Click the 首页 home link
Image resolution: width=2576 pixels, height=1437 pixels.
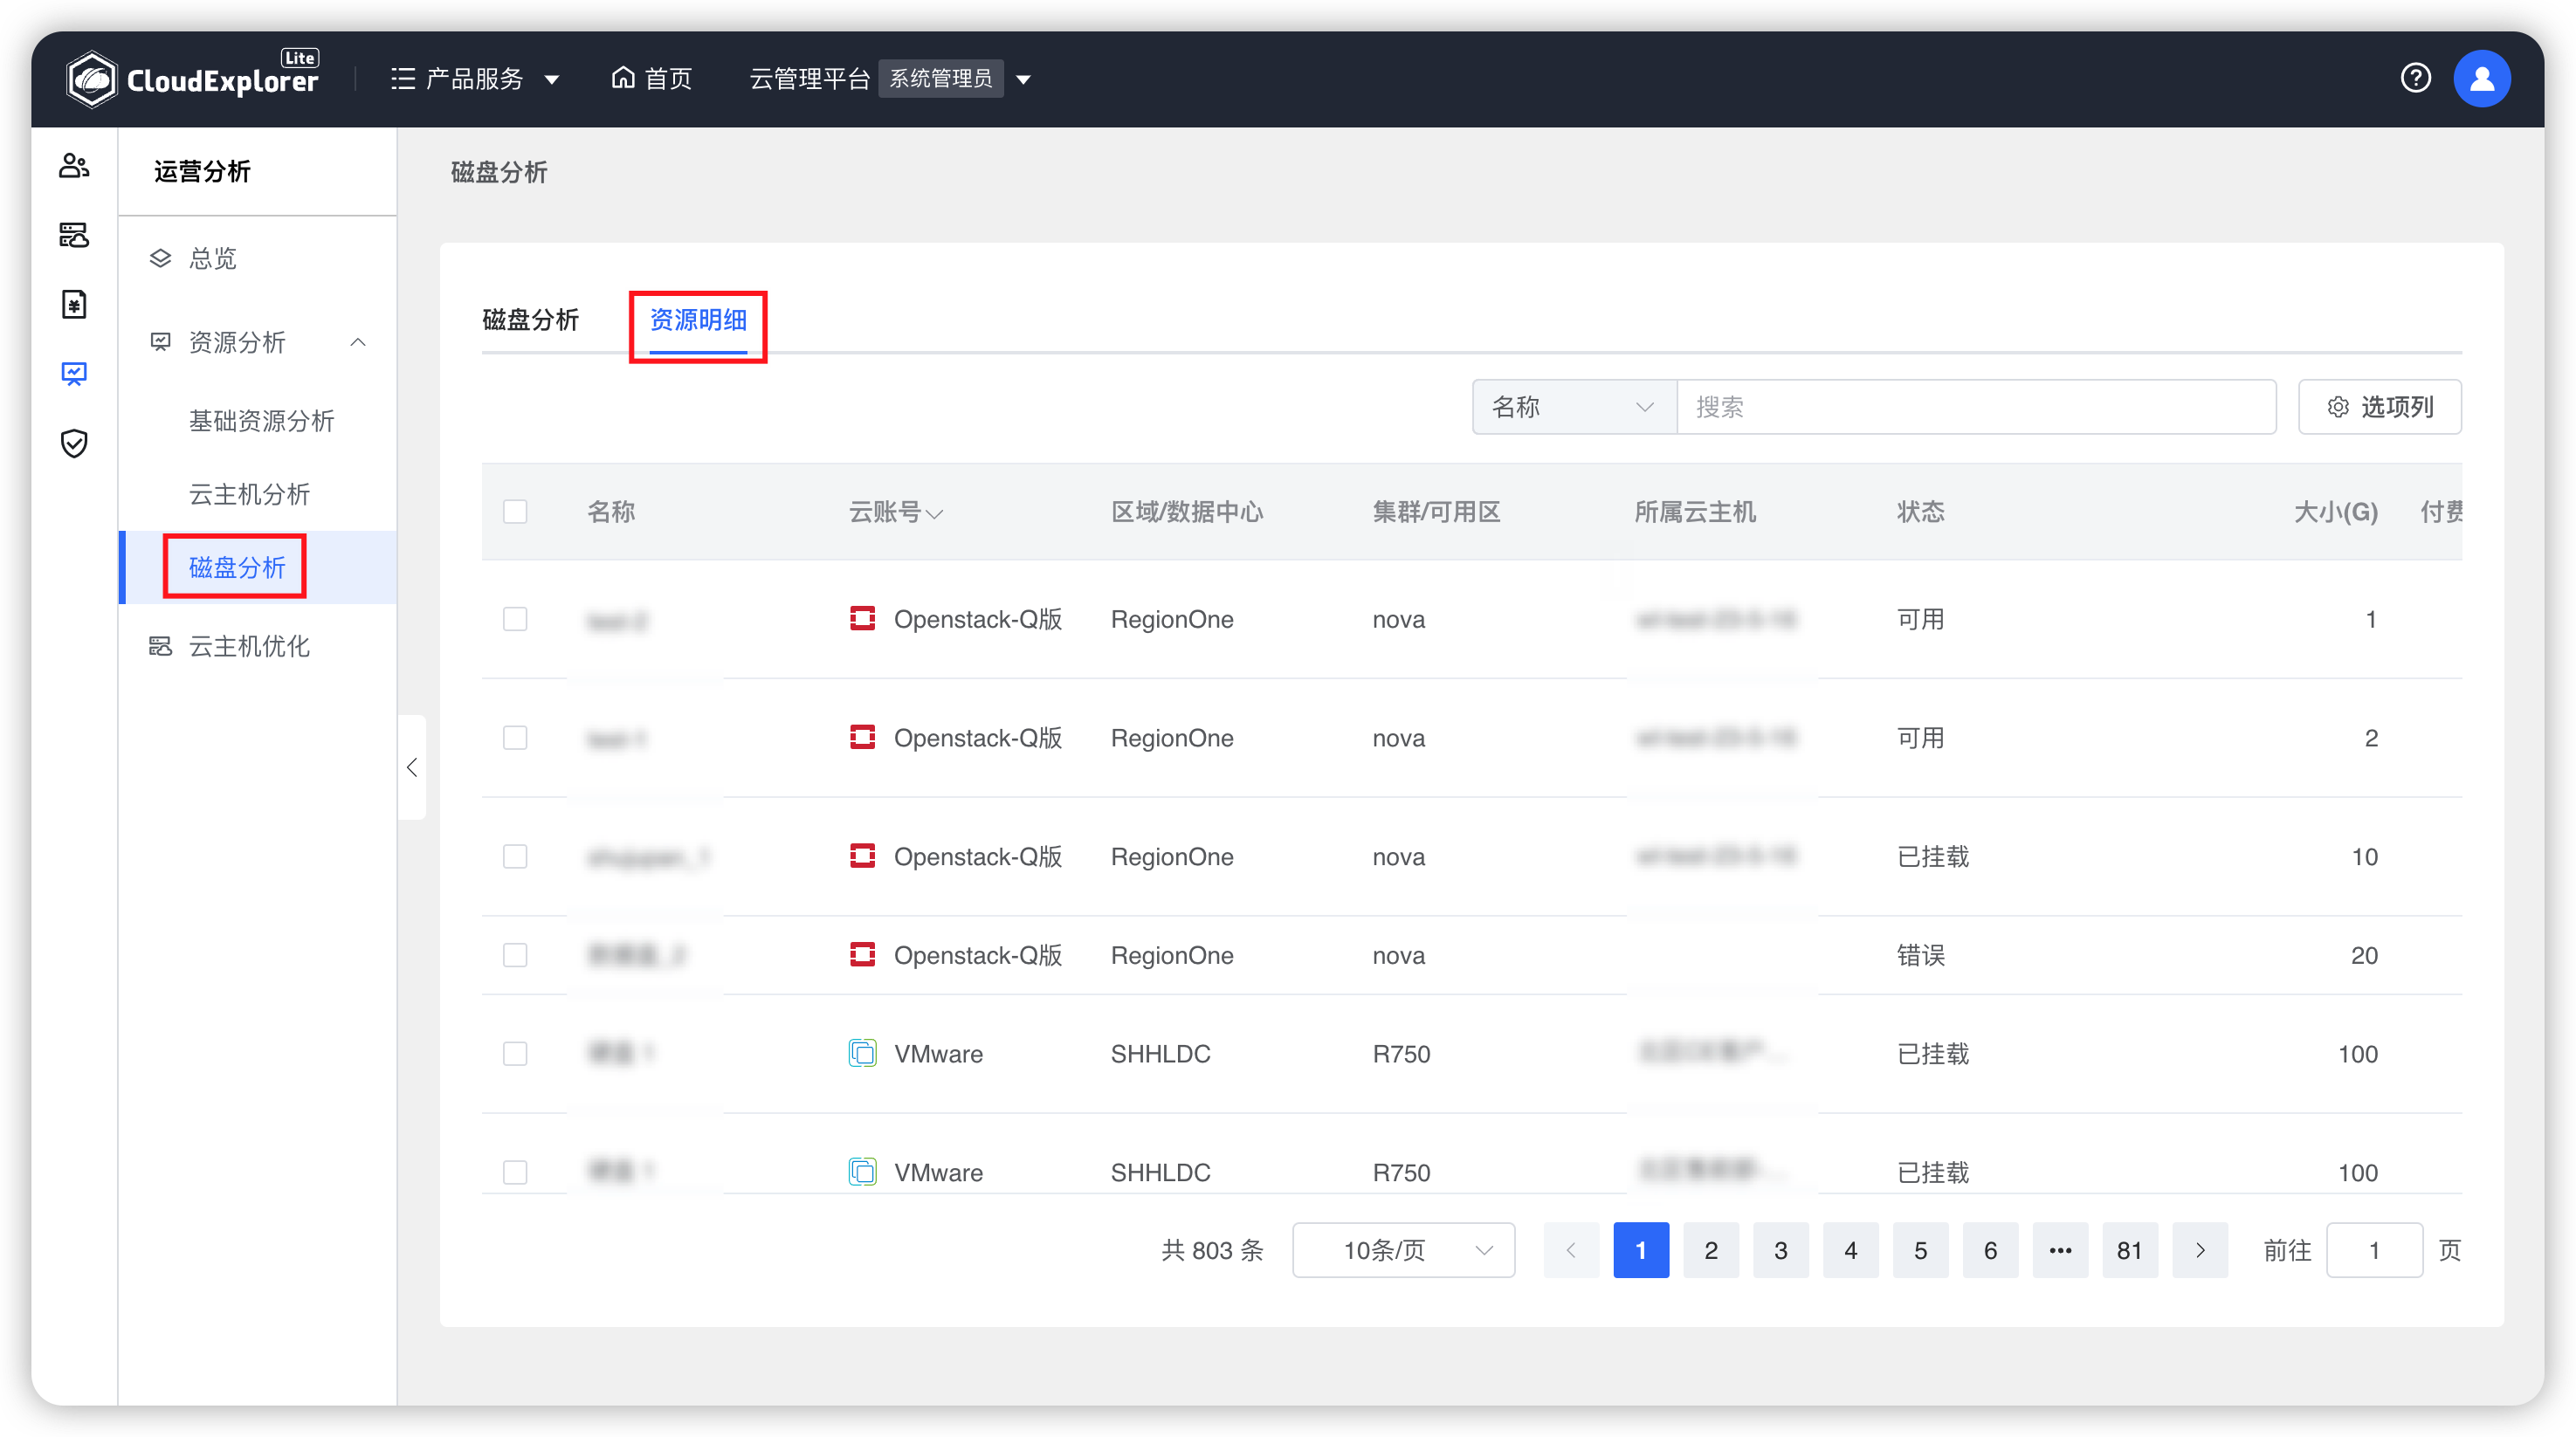[x=651, y=78]
